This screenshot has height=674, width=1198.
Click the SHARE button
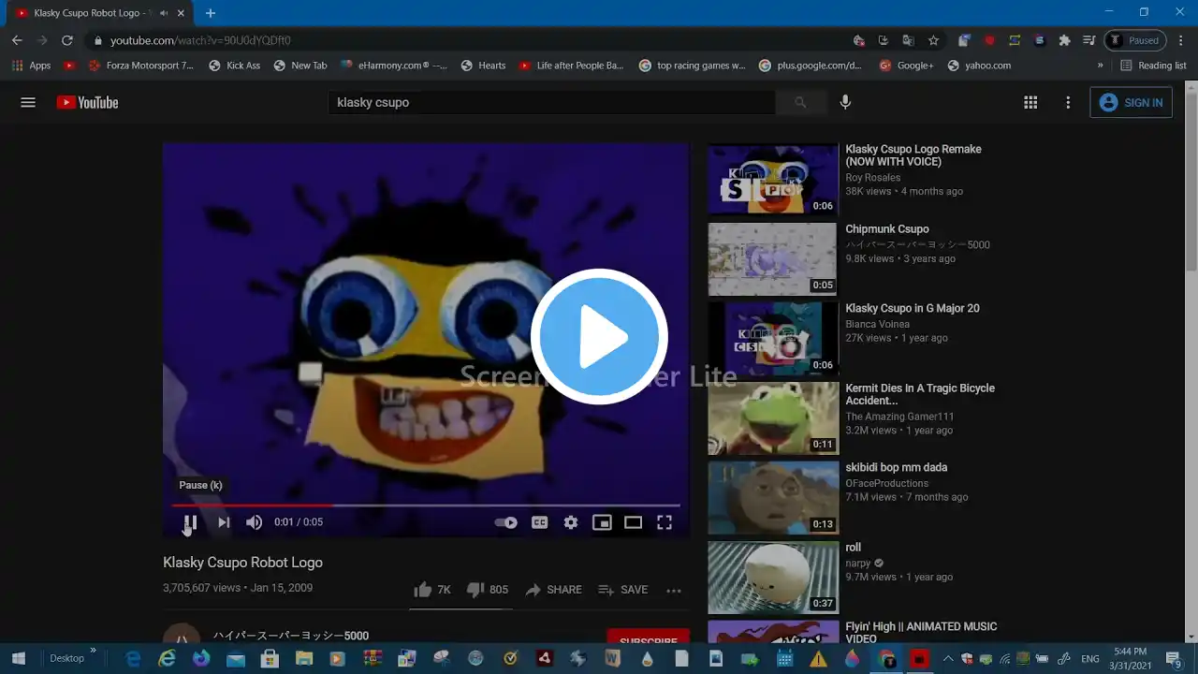coord(553,590)
